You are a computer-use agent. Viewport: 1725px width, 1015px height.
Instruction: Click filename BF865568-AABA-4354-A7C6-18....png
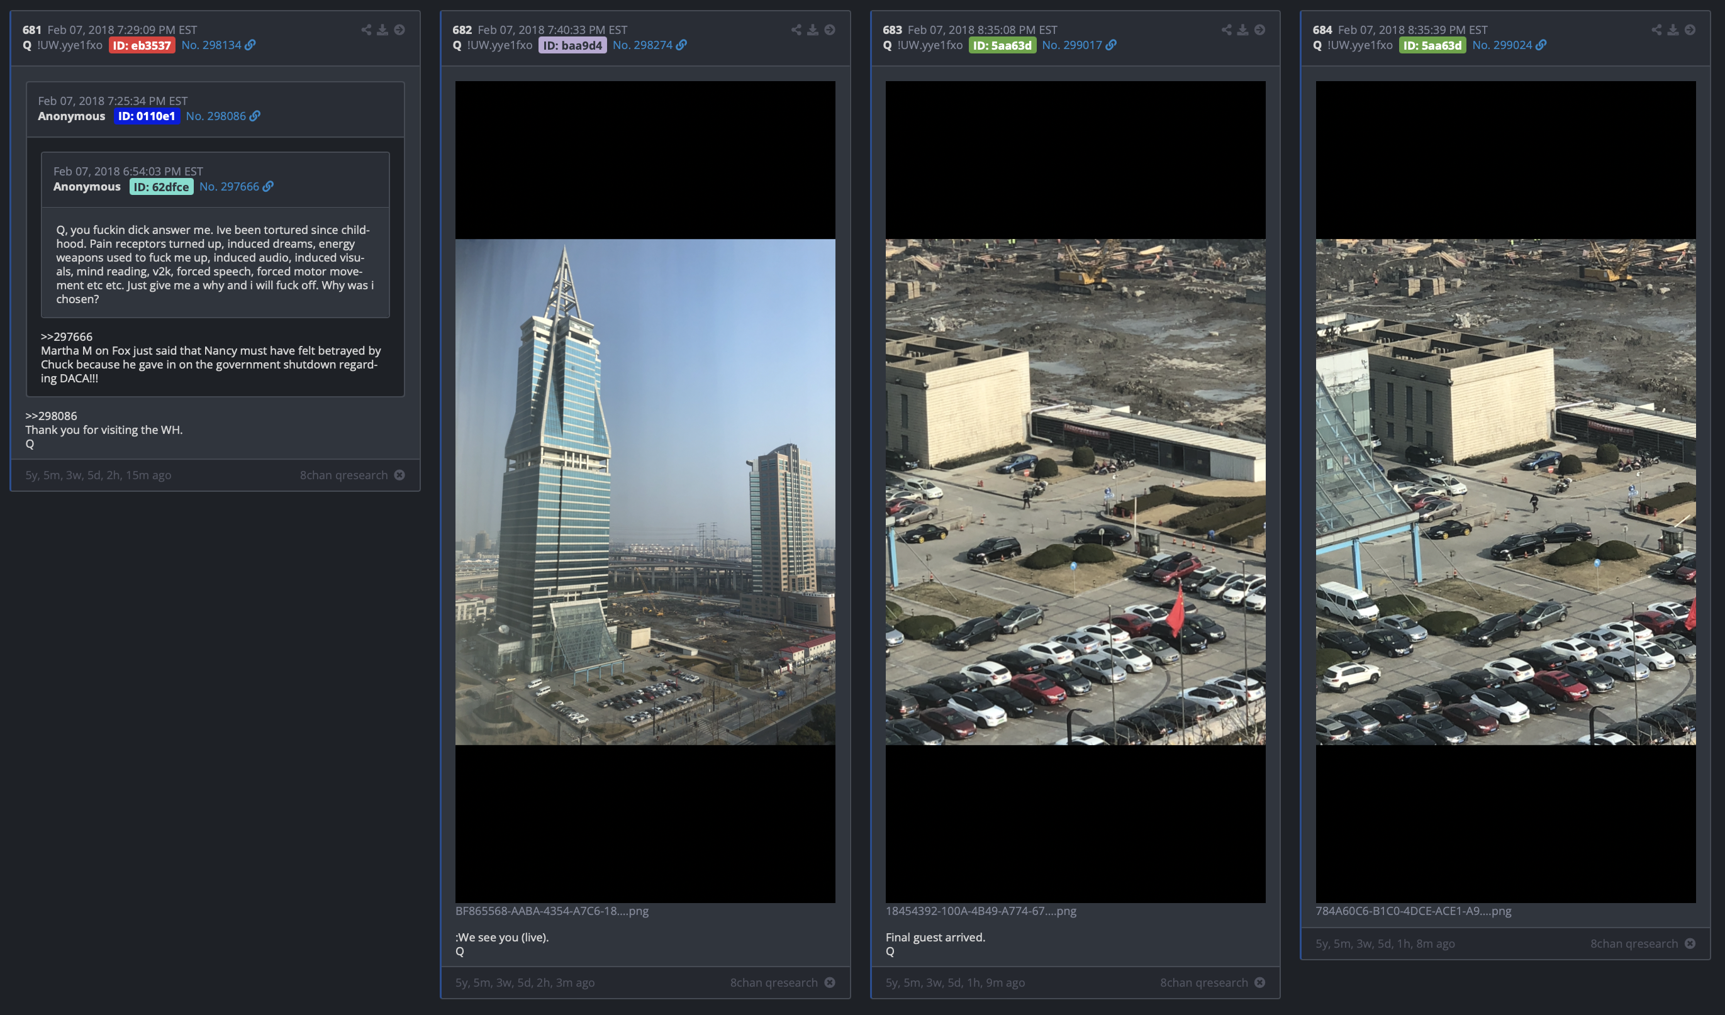coord(552,911)
